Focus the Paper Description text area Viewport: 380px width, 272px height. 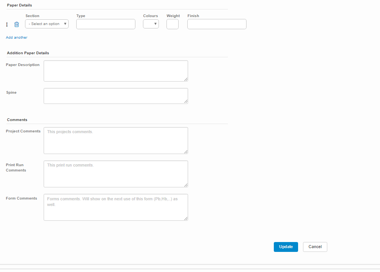pos(116,71)
